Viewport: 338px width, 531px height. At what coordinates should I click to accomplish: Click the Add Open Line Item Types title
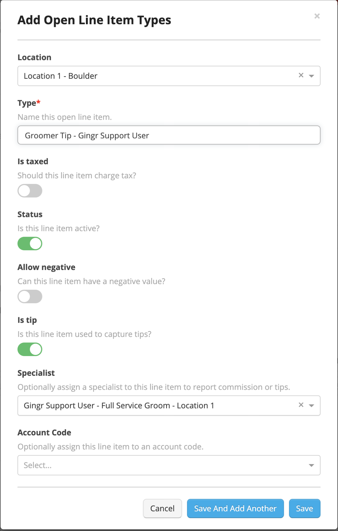(x=94, y=20)
